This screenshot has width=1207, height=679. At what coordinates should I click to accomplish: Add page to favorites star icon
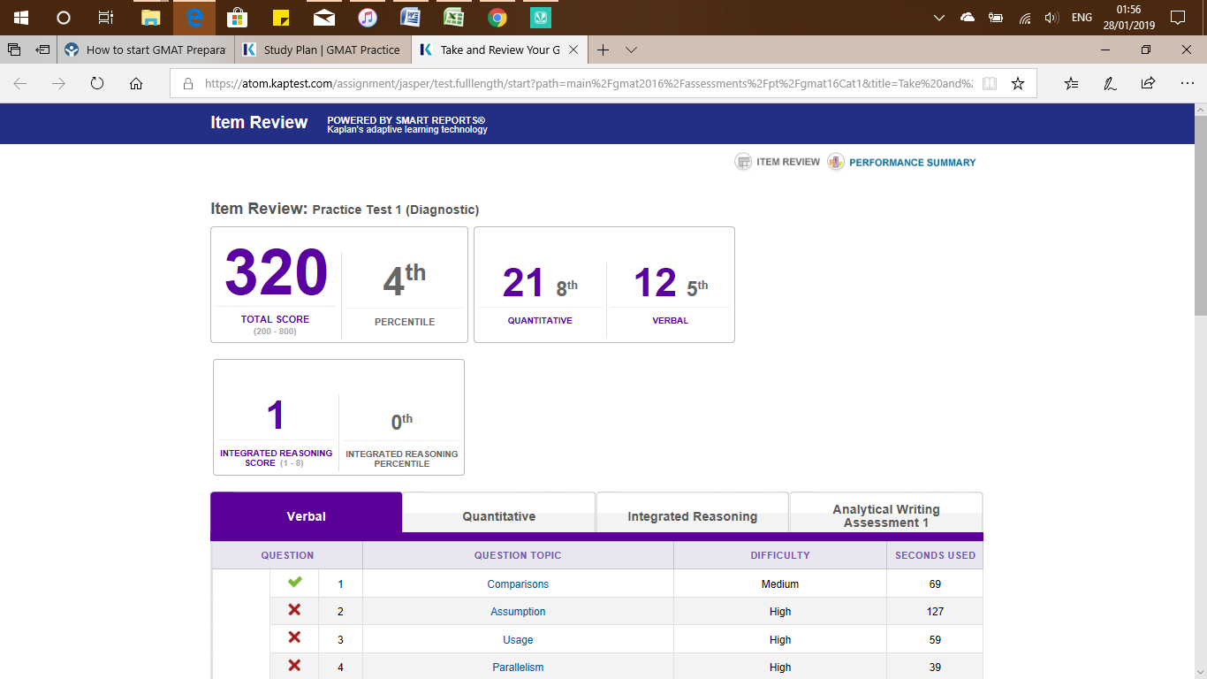pos(1018,83)
